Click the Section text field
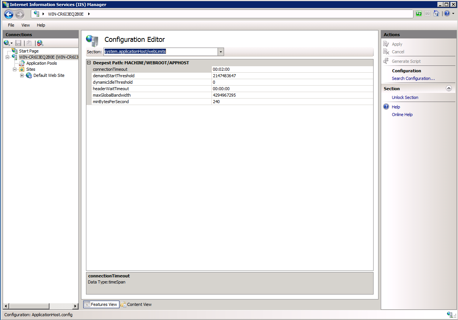The image size is (458, 320). pyautogui.click(x=161, y=52)
